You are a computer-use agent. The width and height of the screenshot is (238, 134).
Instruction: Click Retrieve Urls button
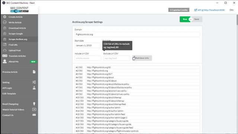[x=142, y=58]
